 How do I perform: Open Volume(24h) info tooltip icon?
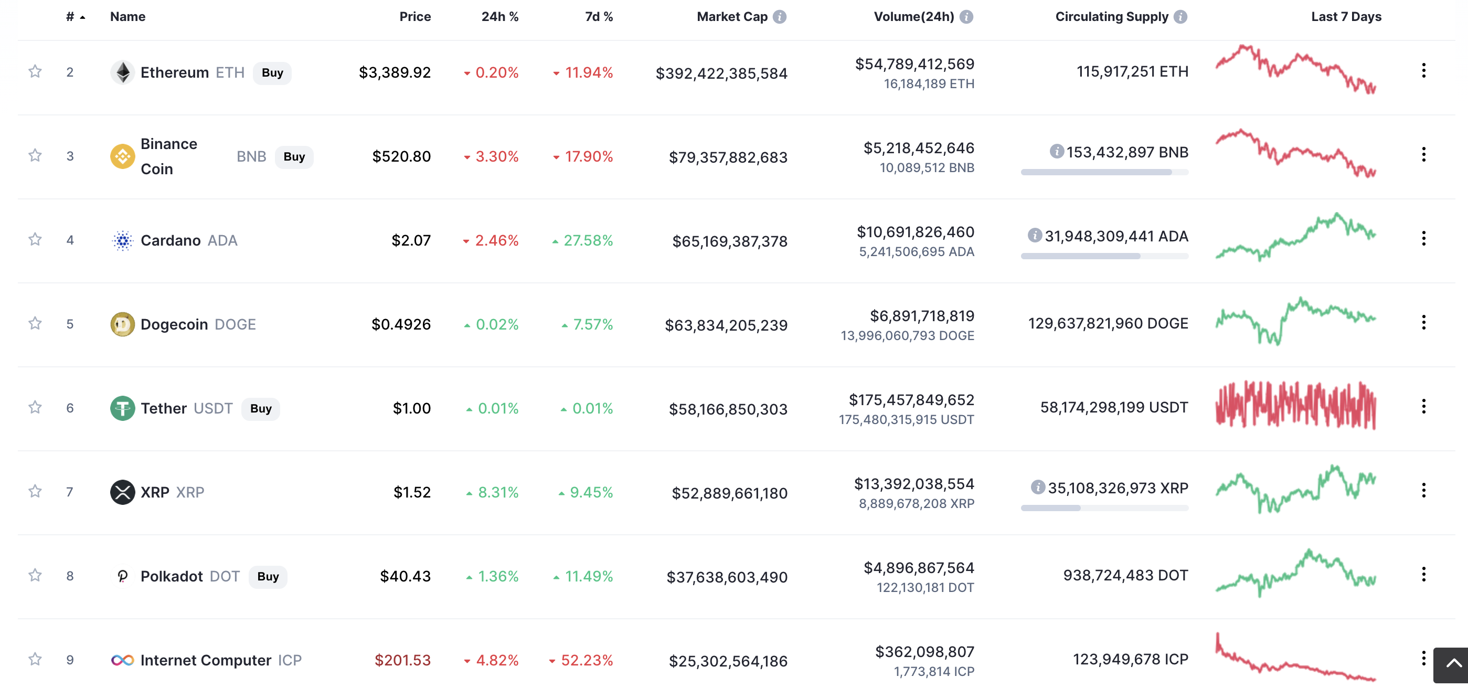[966, 17]
